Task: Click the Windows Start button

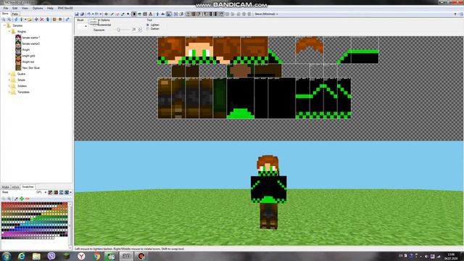Action: pyautogui.click(x=7, y=256)
